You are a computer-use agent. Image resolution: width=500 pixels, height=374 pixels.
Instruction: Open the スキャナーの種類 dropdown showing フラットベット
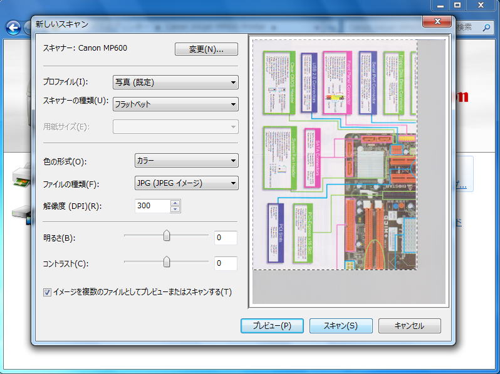175,104
